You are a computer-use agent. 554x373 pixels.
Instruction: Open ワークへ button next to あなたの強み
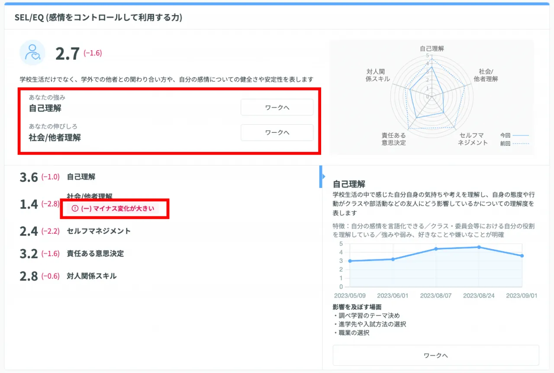coord(277,107)
